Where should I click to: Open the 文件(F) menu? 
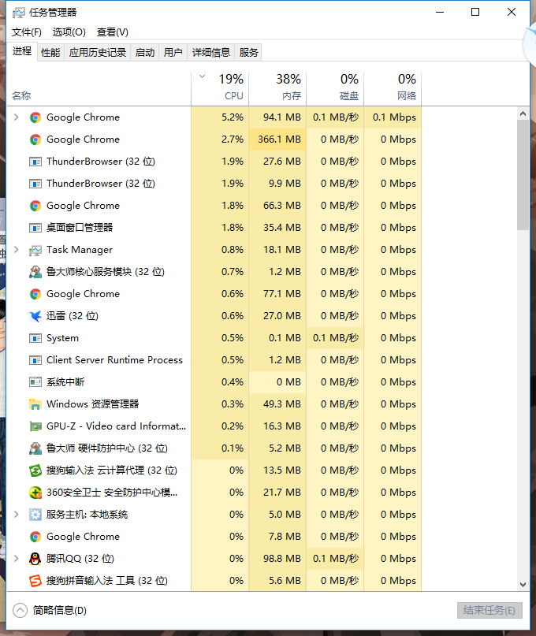tap(26, 32)
